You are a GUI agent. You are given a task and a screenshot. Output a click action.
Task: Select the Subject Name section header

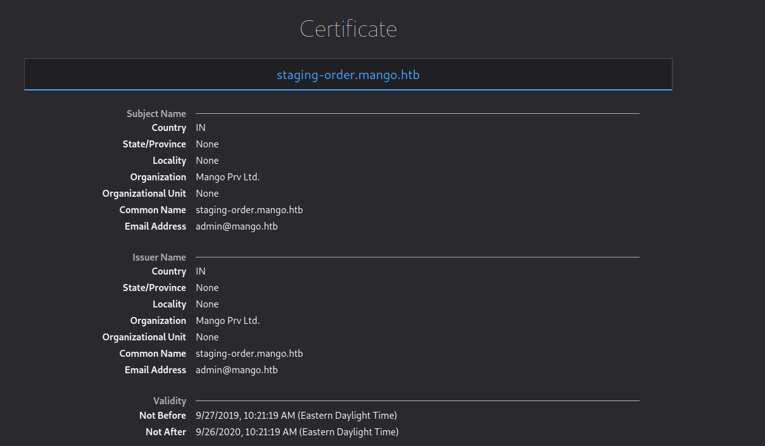click(x=156, y=114)
